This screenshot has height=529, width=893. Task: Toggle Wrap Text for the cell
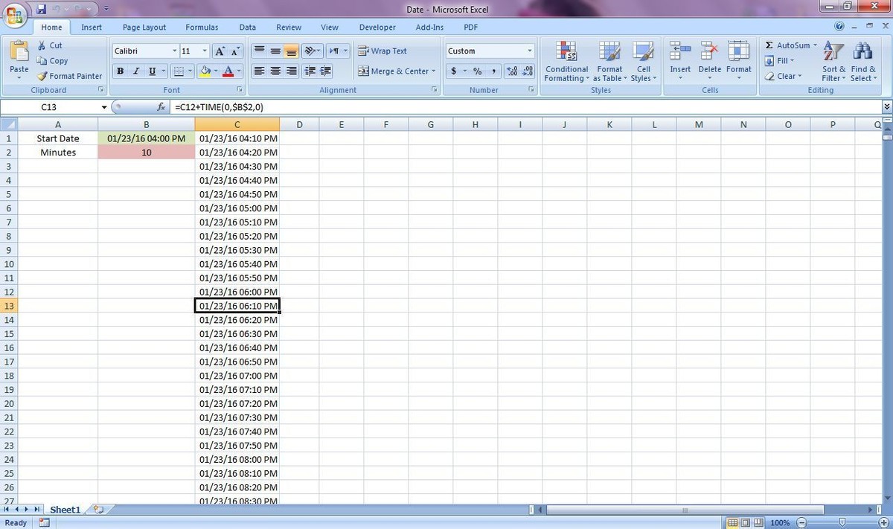[x=383, y=51]
